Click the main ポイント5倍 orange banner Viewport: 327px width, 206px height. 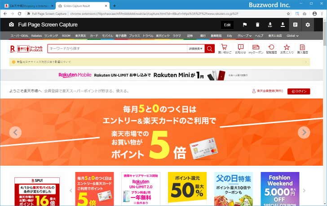coord(161,132)
